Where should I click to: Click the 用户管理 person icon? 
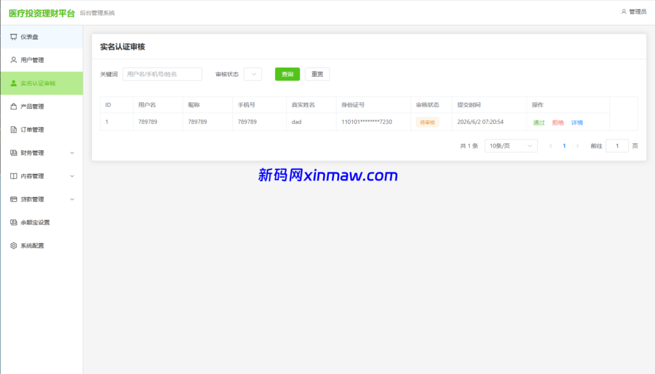coord(13,60)
